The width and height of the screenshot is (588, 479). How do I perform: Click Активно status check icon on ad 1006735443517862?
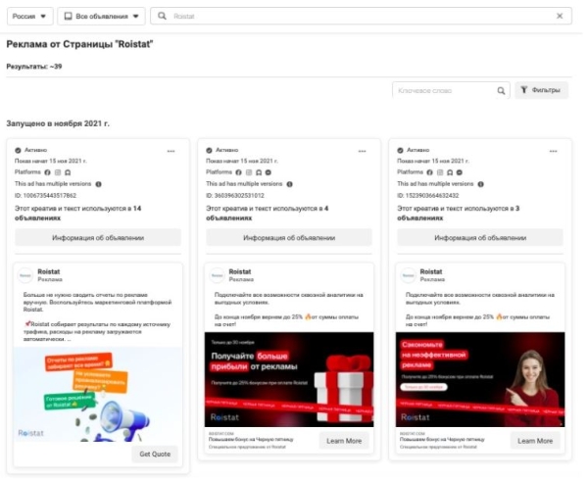click(18, 150)
